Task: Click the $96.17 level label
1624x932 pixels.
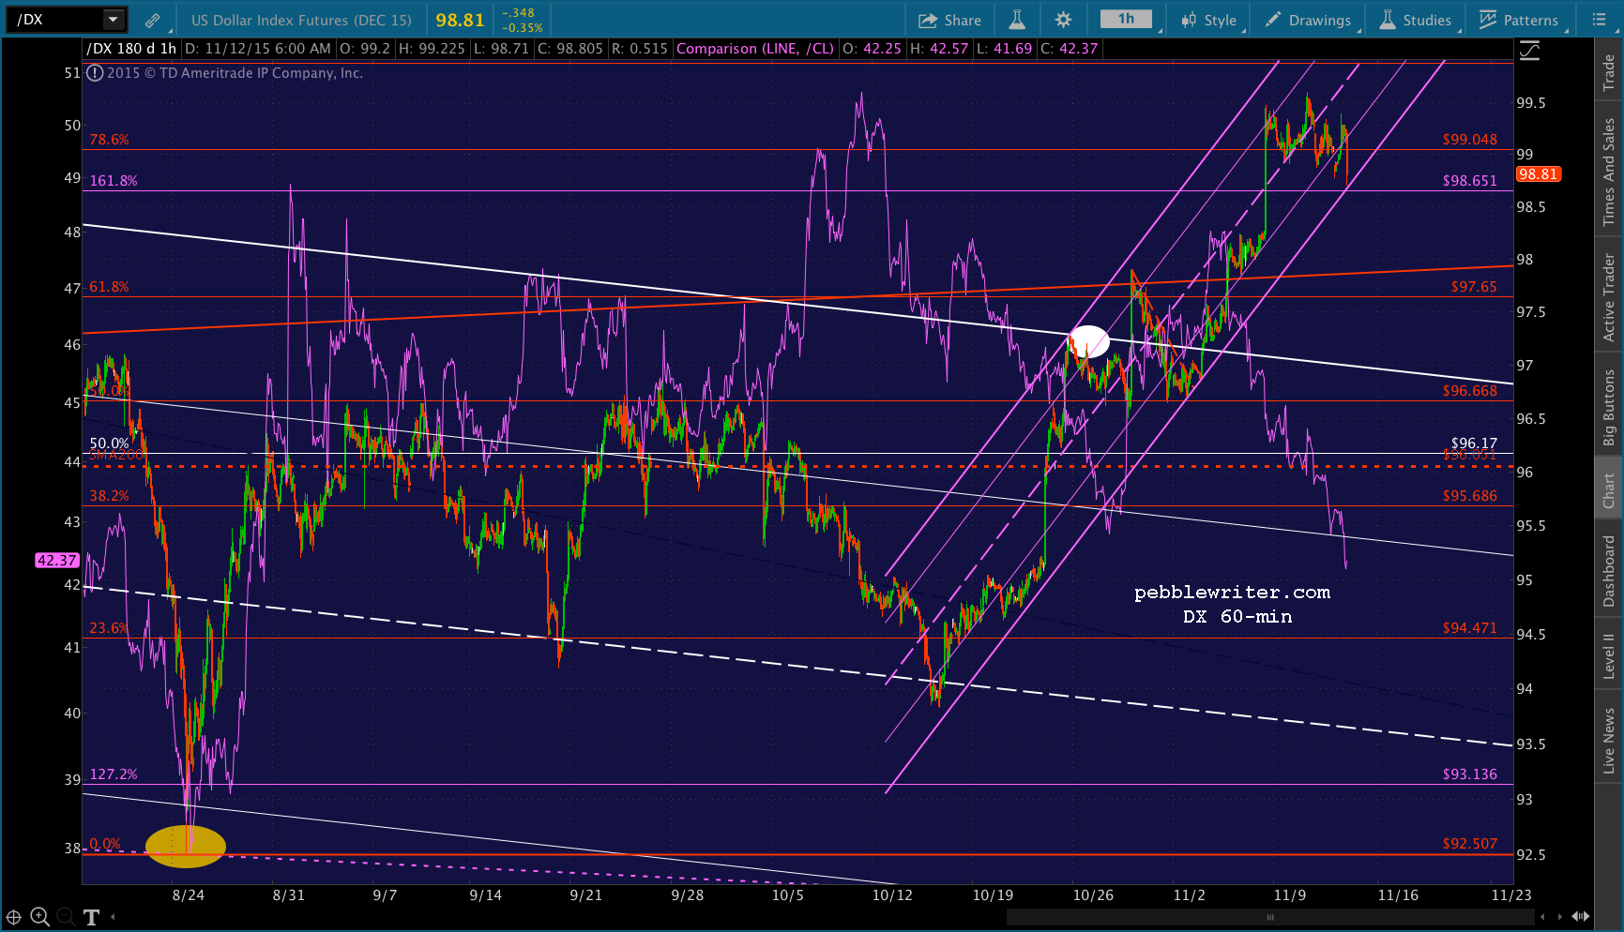Action: pyautogui.click(x=1474, y=443)
